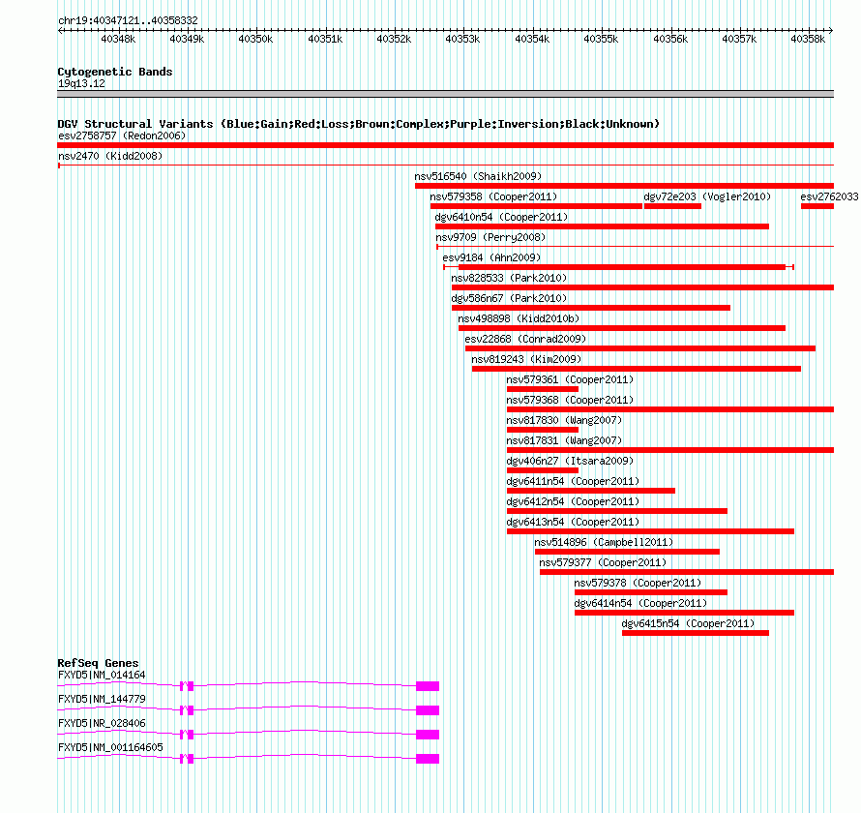Select the red bar under dgv586n67

[591, 308]
